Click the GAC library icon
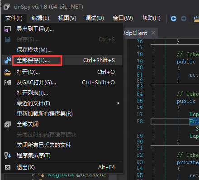 pyautogui.click(x=8, y=83)
